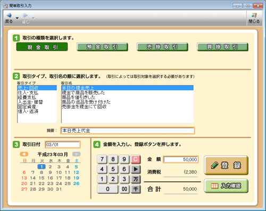
Task: Select 経費支払 in the transaction type list
Action: click(x=37, y=98)
